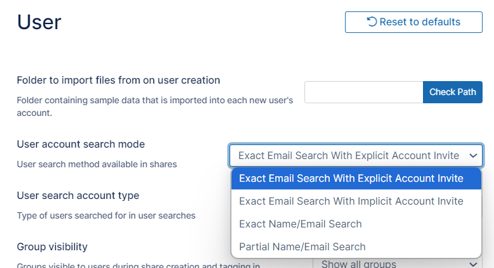
Task: Select the Exact Name/Email Search option
Action: coord(301,224)
